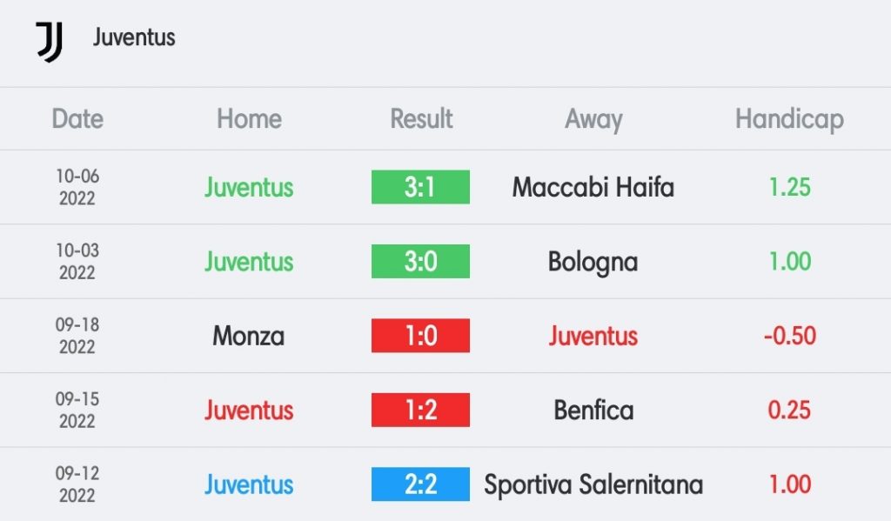Screen dimensions: 891x521
Task: Open Sportiva Salernitana team link
Action: tap(593, 484)
